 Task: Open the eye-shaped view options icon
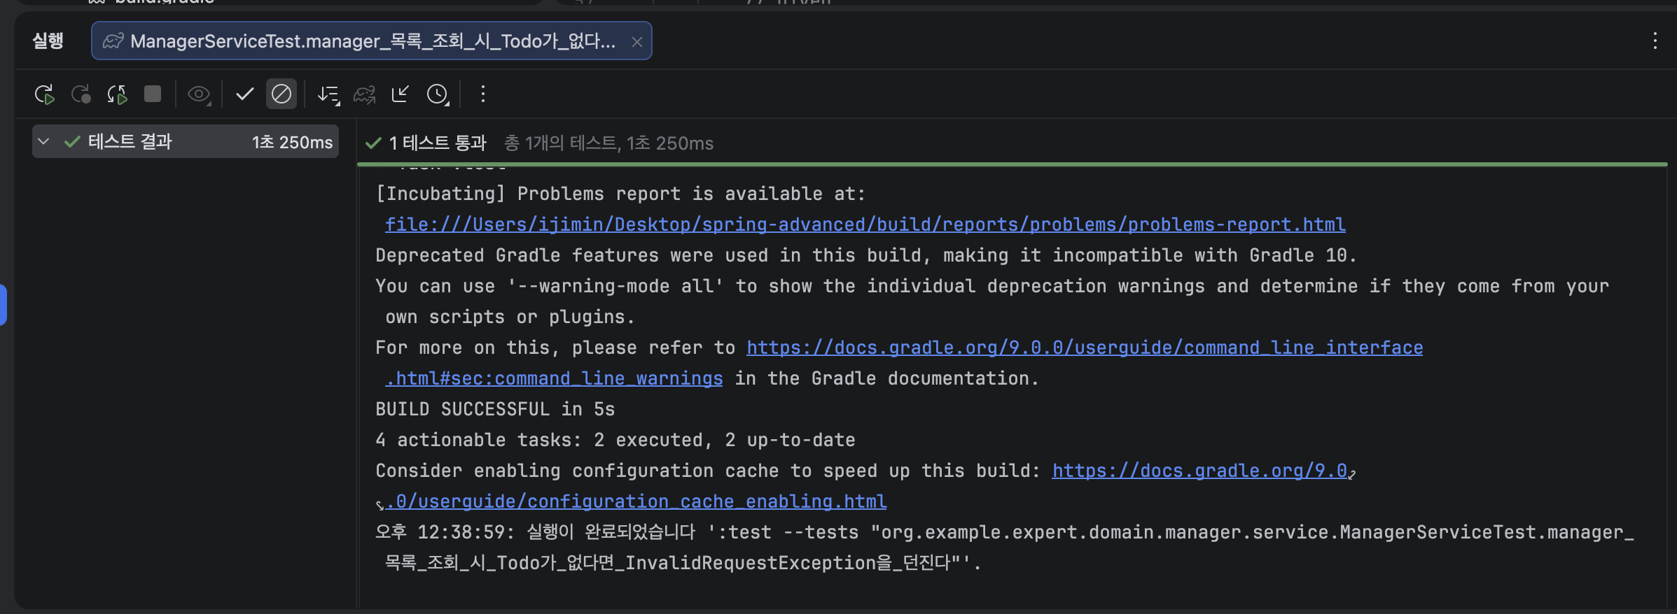[x=200, y=94]
